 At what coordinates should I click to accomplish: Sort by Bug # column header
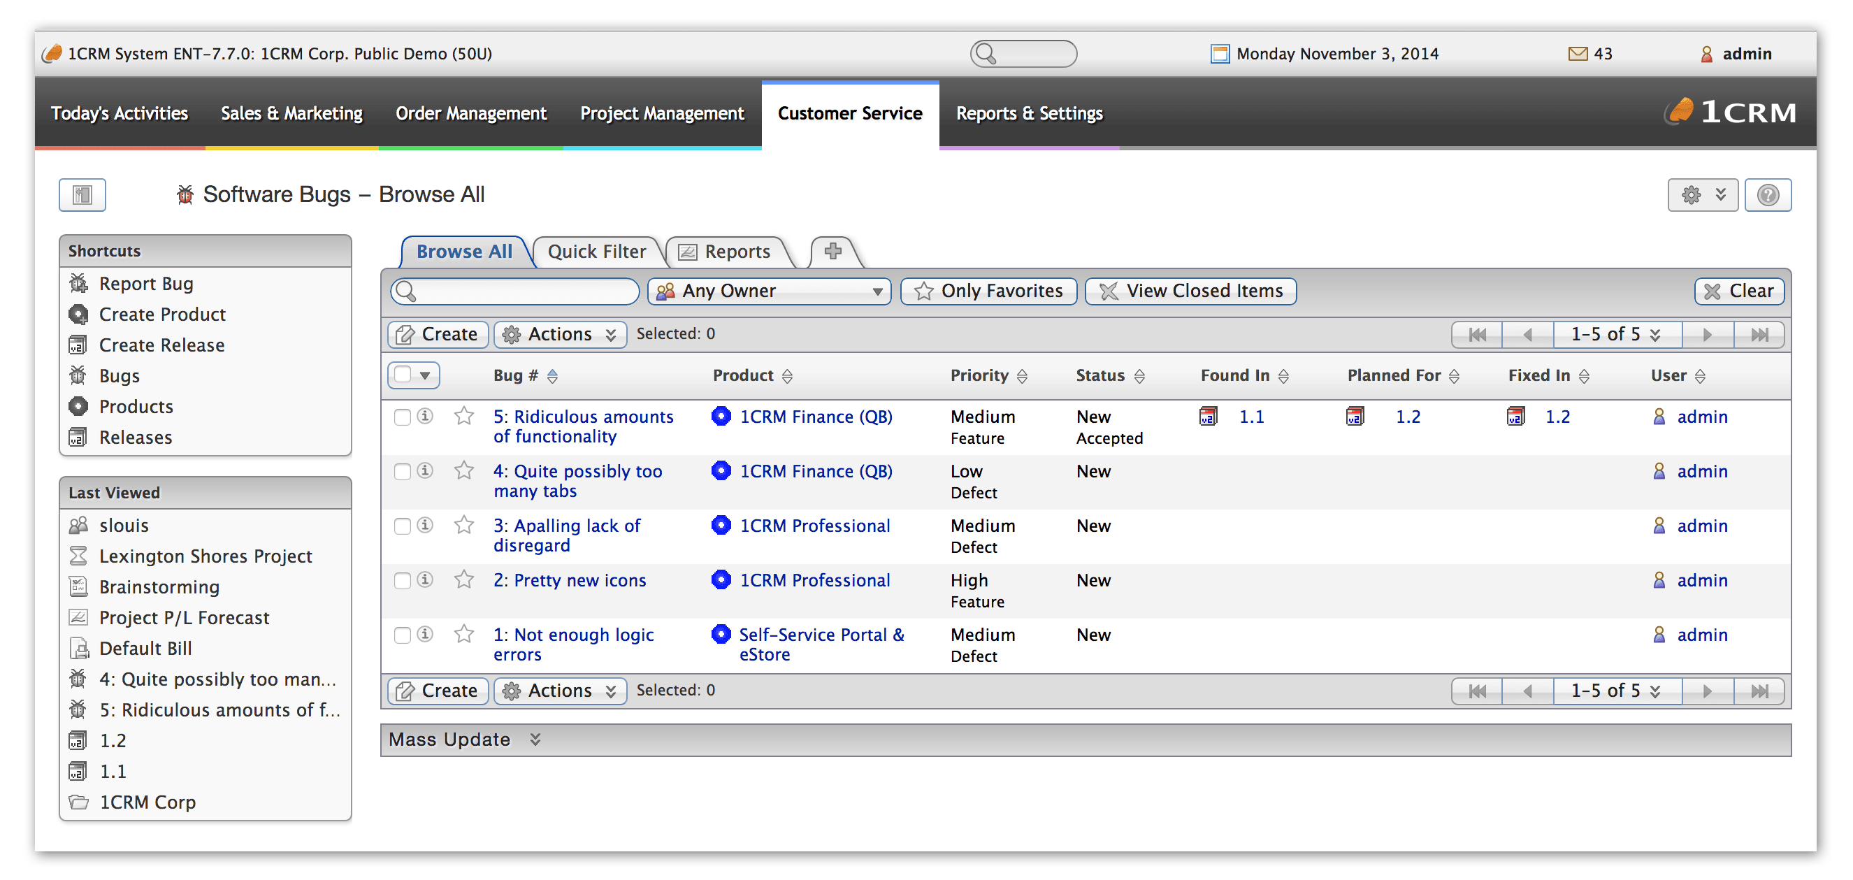coord(525,375)
